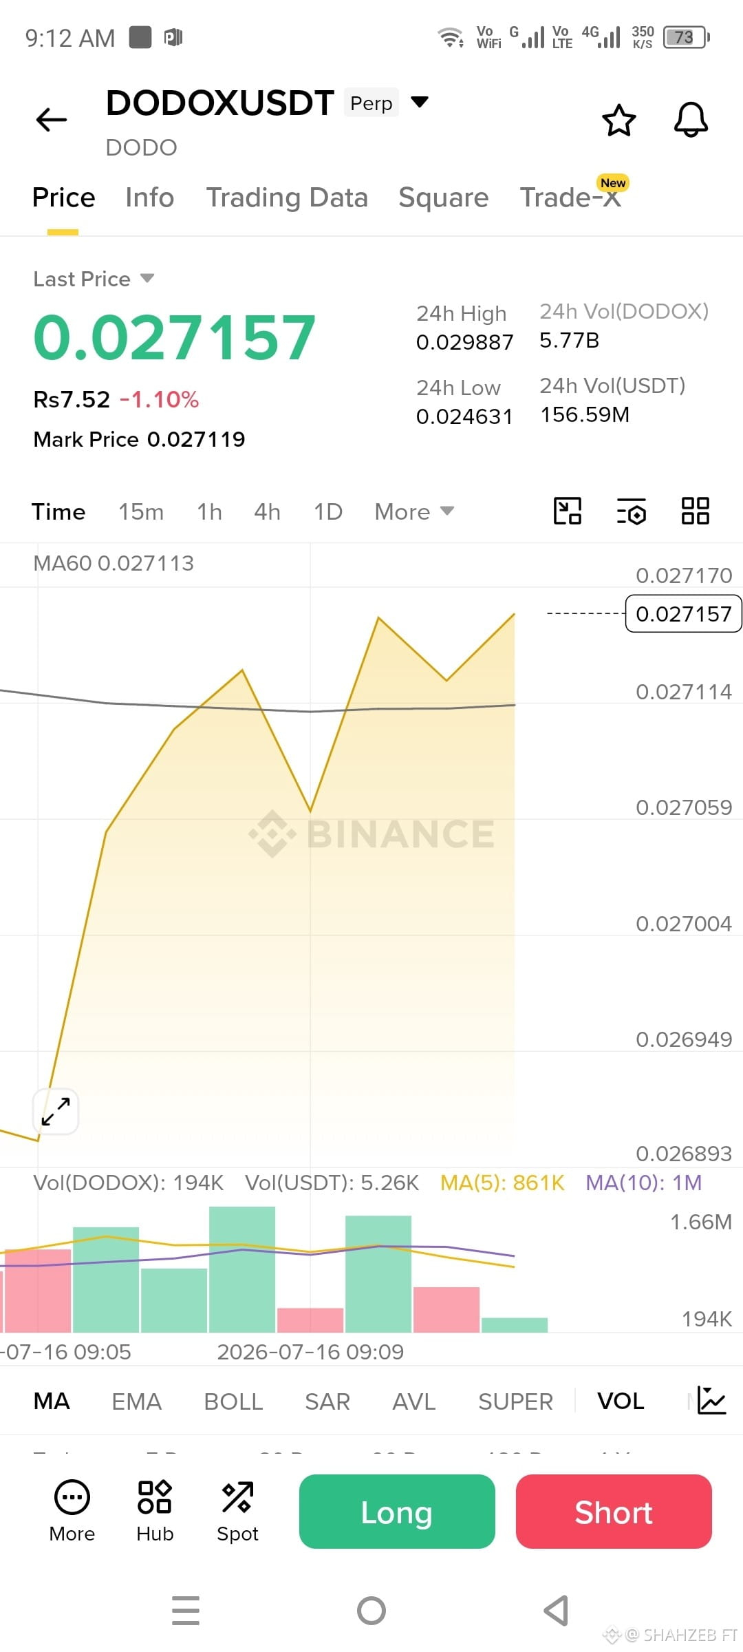The width and height of the screenshot is (743, 1652).
Task: Open chart grid layout icon
Action: 695,511
